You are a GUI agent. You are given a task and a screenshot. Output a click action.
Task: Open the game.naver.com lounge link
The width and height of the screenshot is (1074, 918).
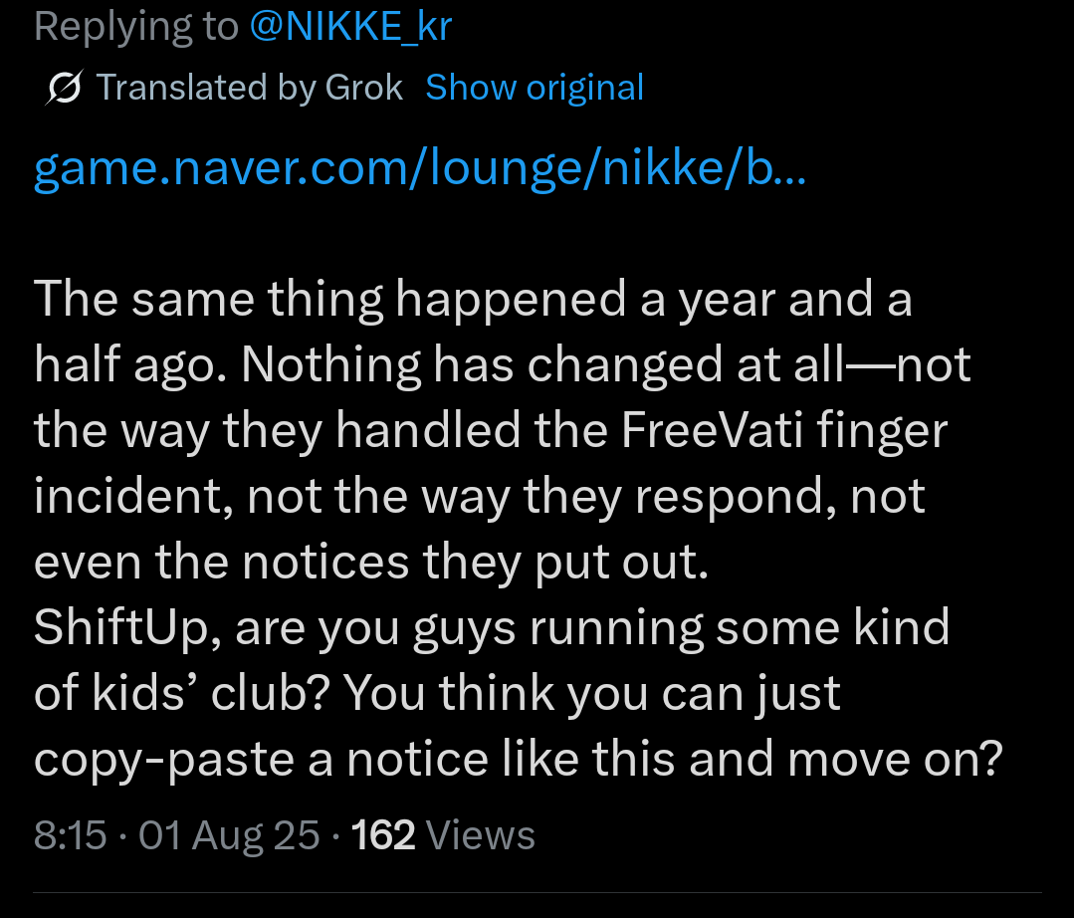[x=420, y=168]
